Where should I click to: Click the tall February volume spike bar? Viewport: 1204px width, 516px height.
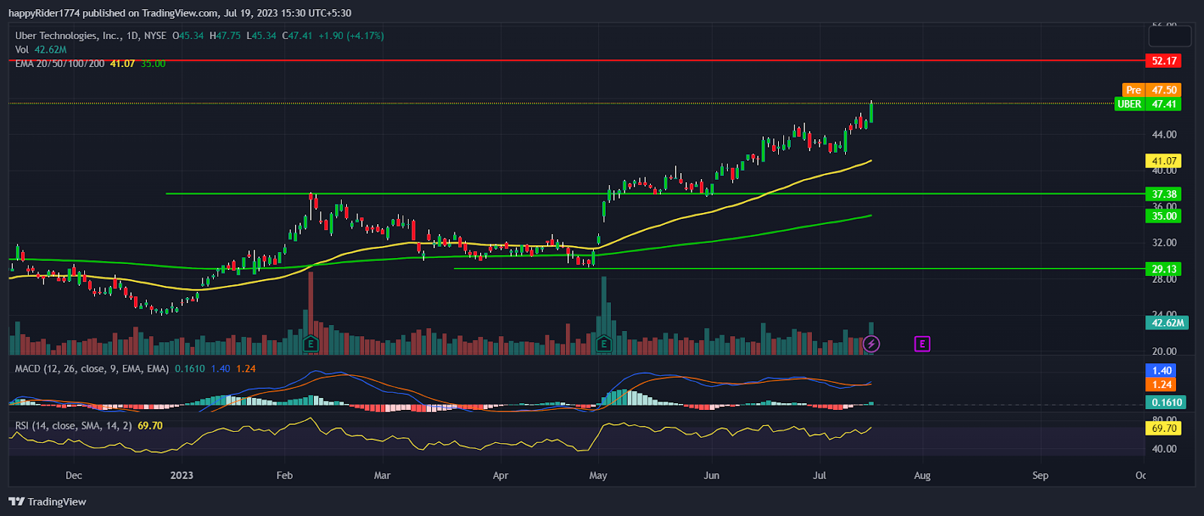tap(311, 313)
